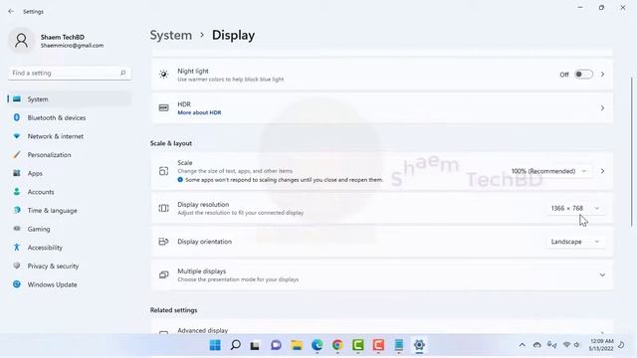
Task: Show hidden system tray icons
Action: pyautogui.click(x=523, y=345)
